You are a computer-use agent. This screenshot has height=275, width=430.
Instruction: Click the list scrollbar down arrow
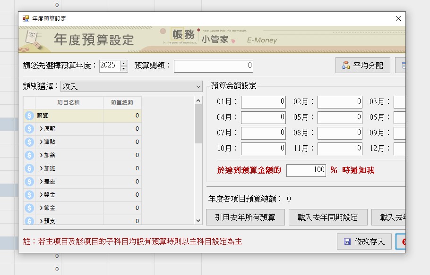point(198,221)
